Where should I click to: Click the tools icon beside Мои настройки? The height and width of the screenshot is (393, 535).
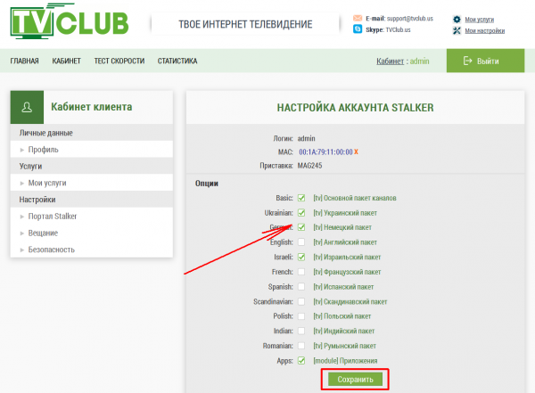tap(457, 30)
